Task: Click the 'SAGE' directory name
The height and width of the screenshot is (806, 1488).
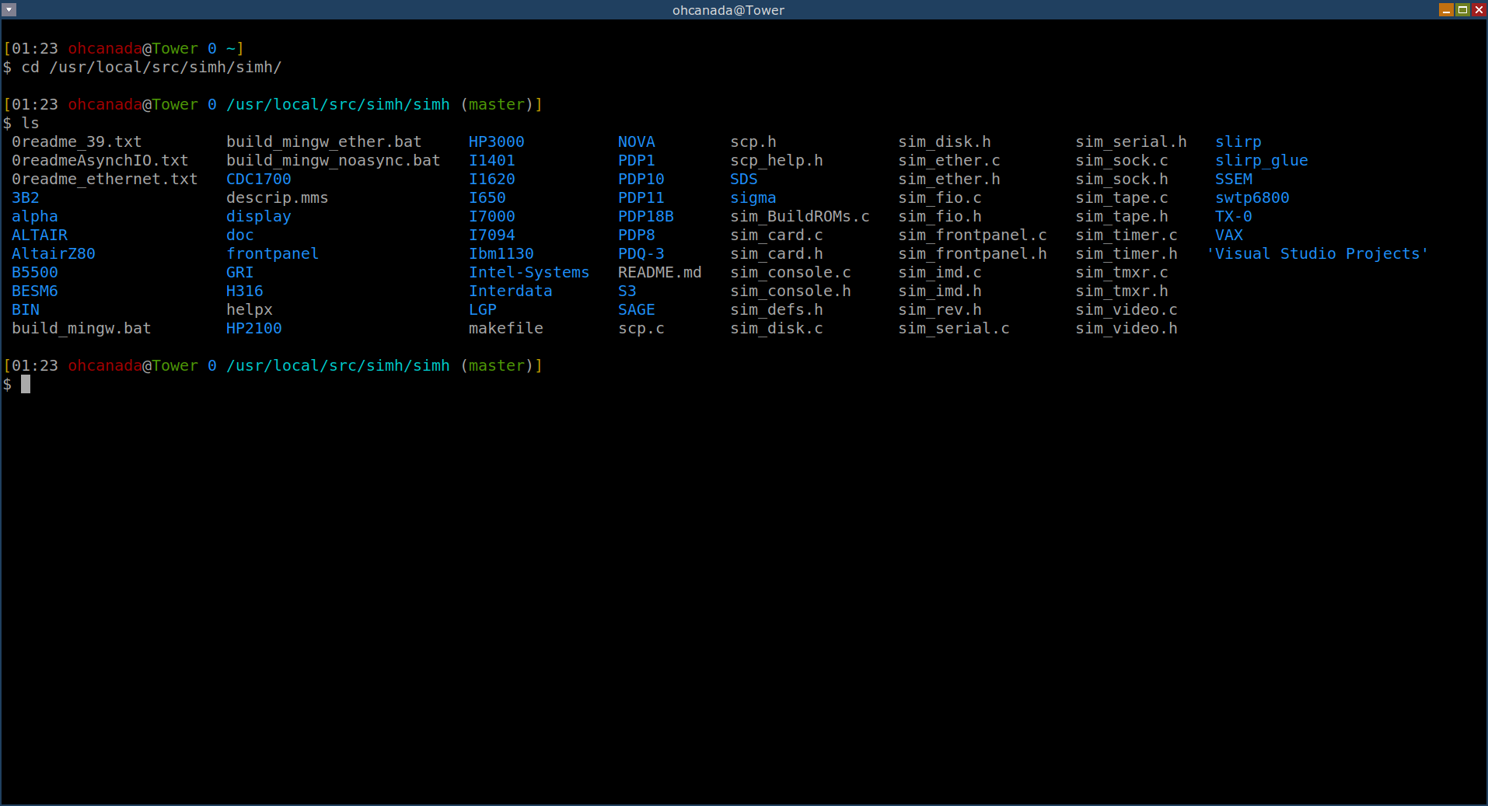Action: tap(637, 310)
